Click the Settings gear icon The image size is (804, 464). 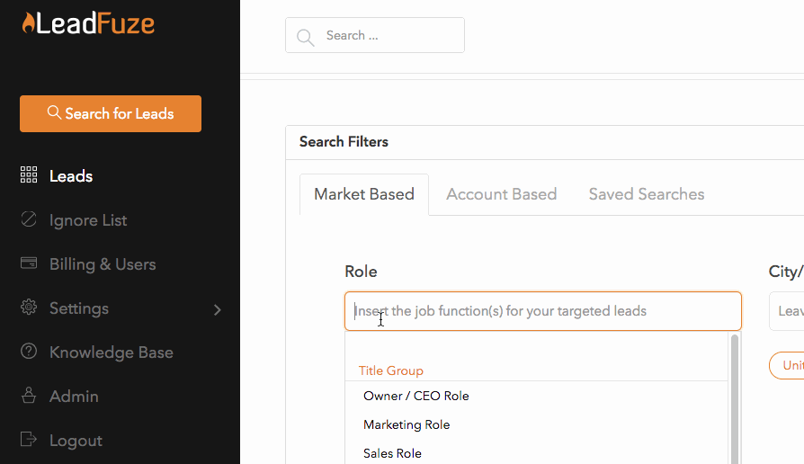(x=29, y=308)
